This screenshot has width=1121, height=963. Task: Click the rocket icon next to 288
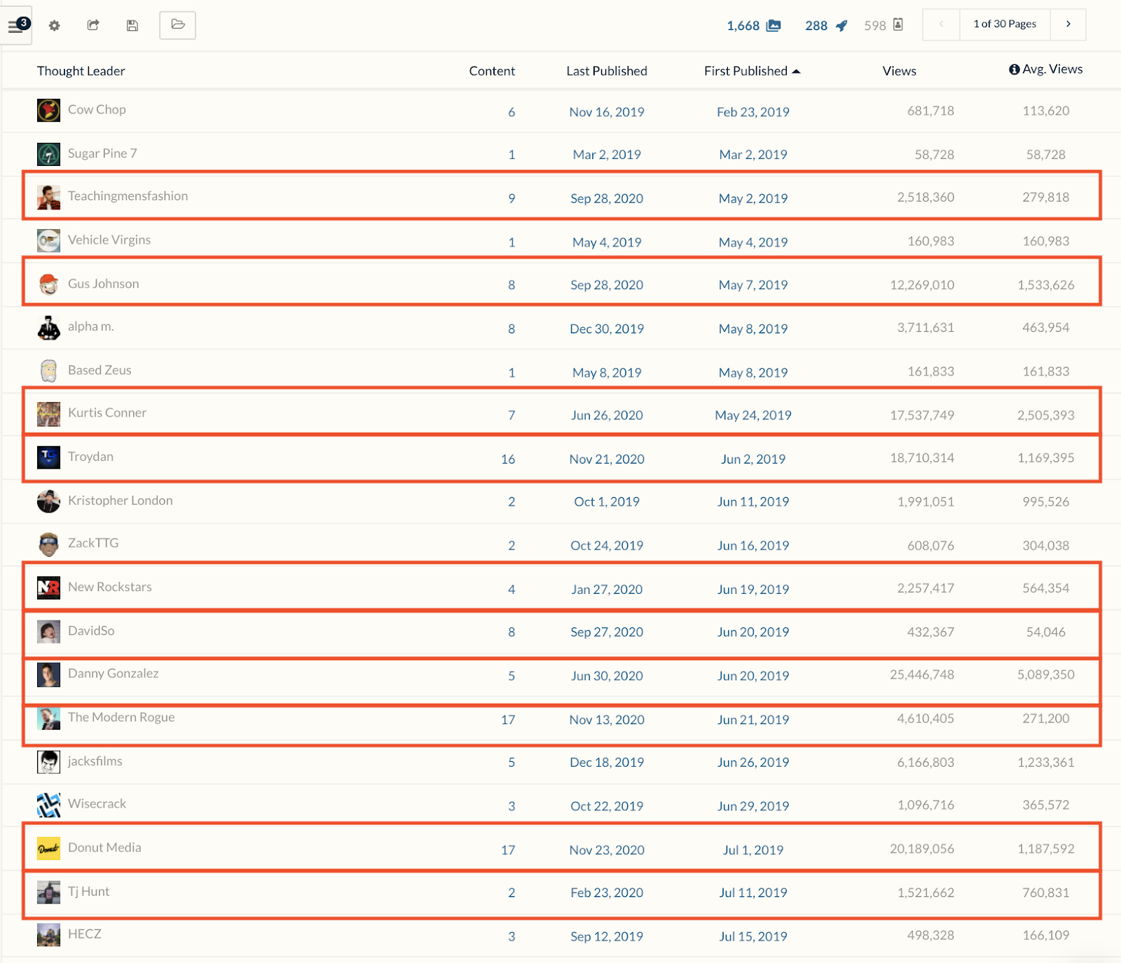point(841,26)
